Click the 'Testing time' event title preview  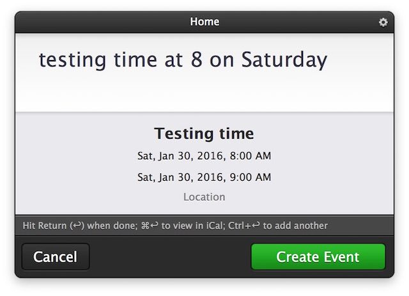(x=204, y=134)
